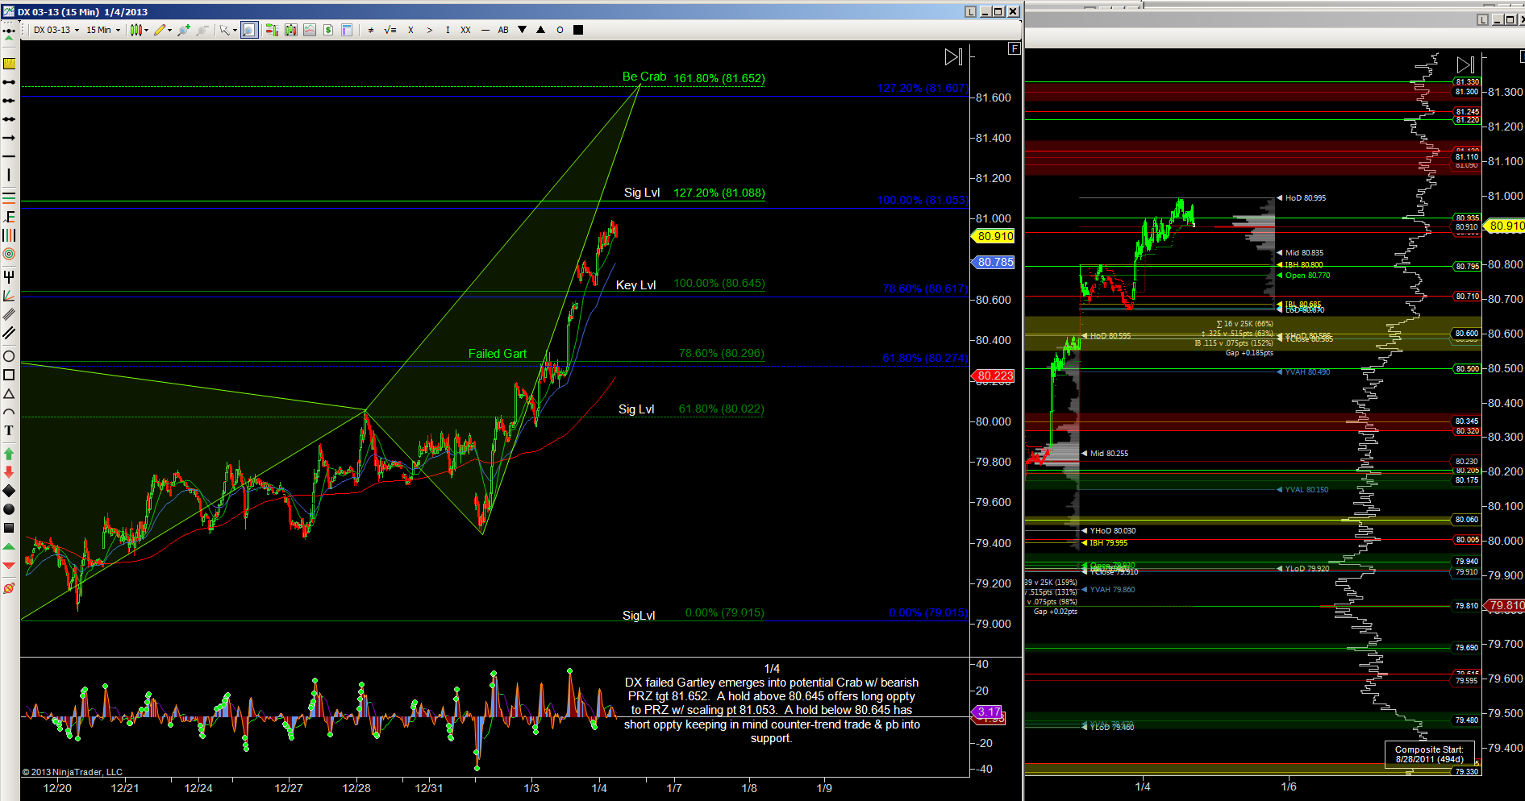Select the green Arrow Up marker tool
1525x801 pixels.
point(9,454)
